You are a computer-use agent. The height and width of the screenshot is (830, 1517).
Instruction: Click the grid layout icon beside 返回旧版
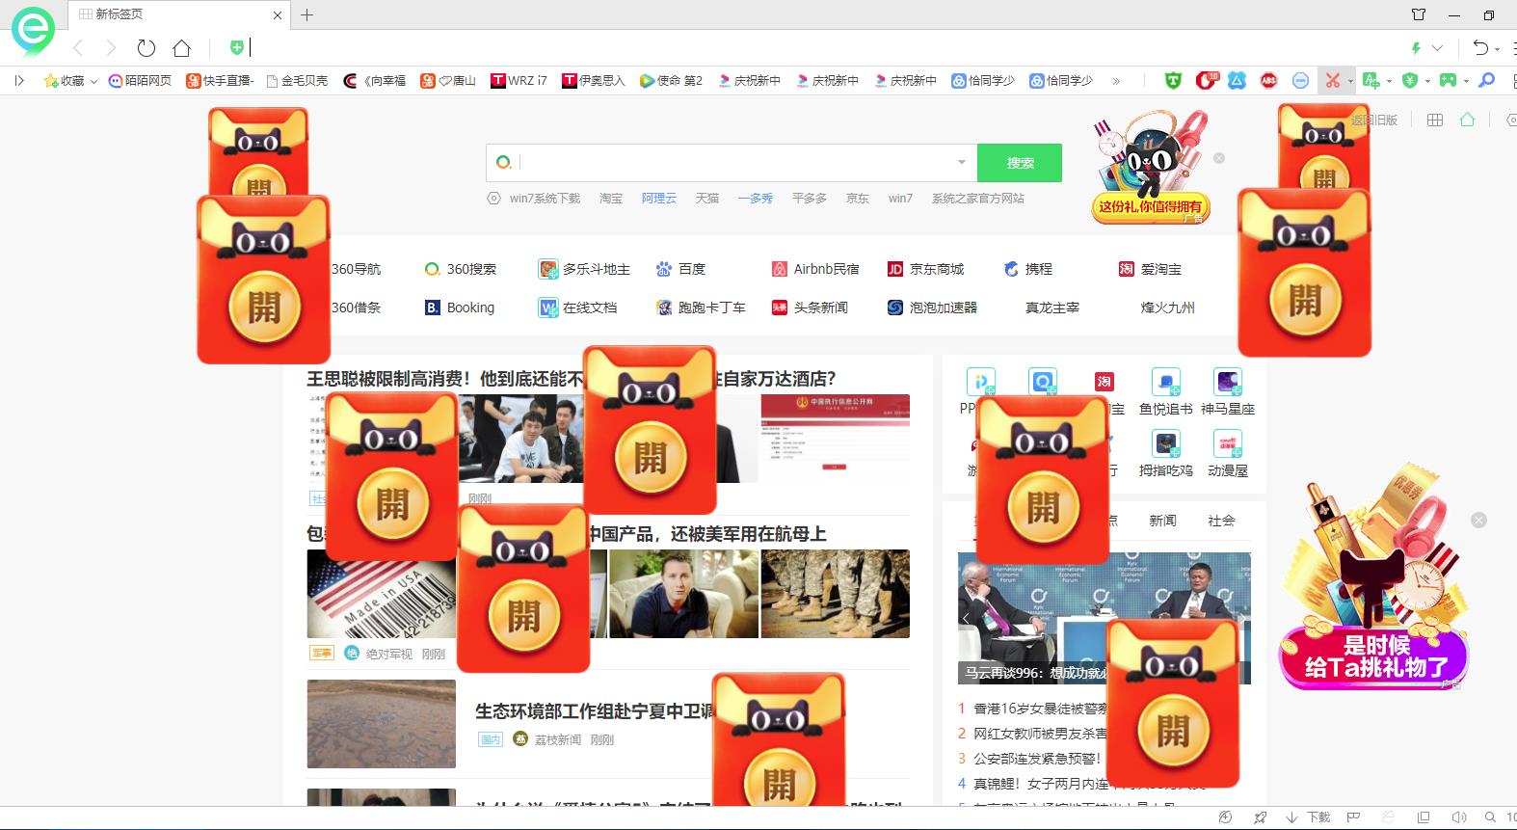pos(1434,120)
